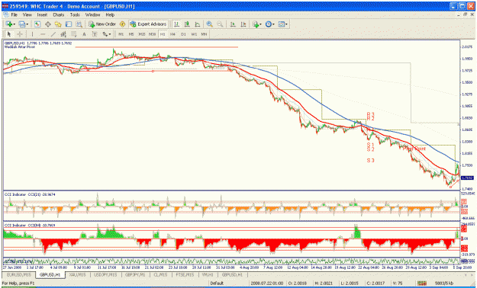Open the Templates dropdown

[286, 24]
